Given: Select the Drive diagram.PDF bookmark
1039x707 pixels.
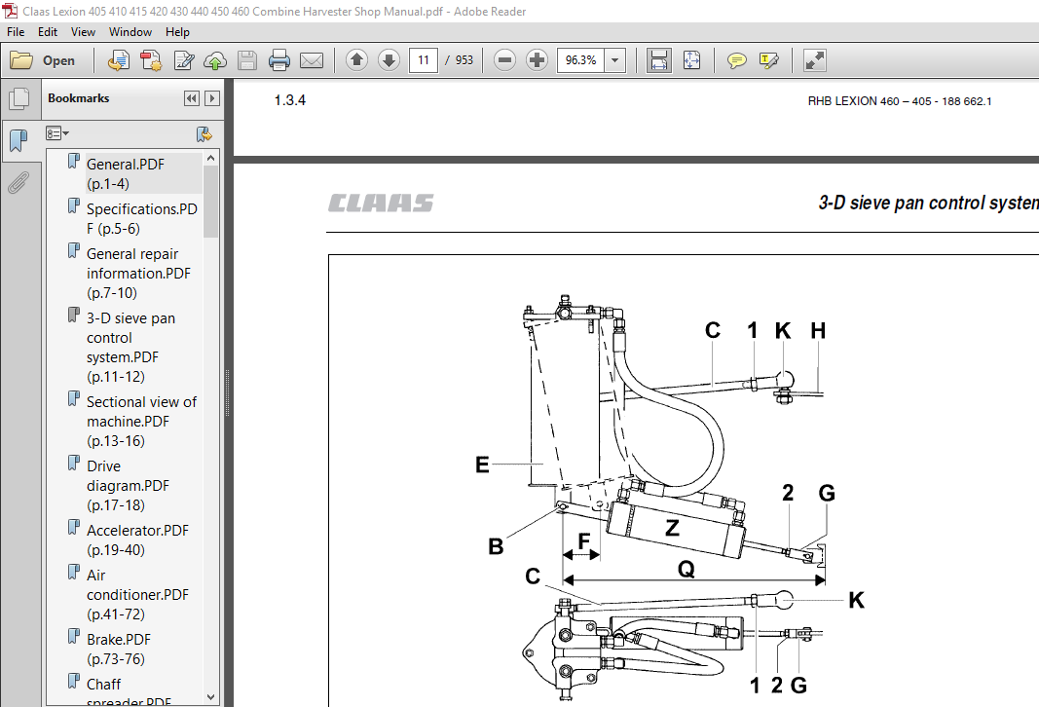Looking at the screenshot, I should tap(128, 486).
